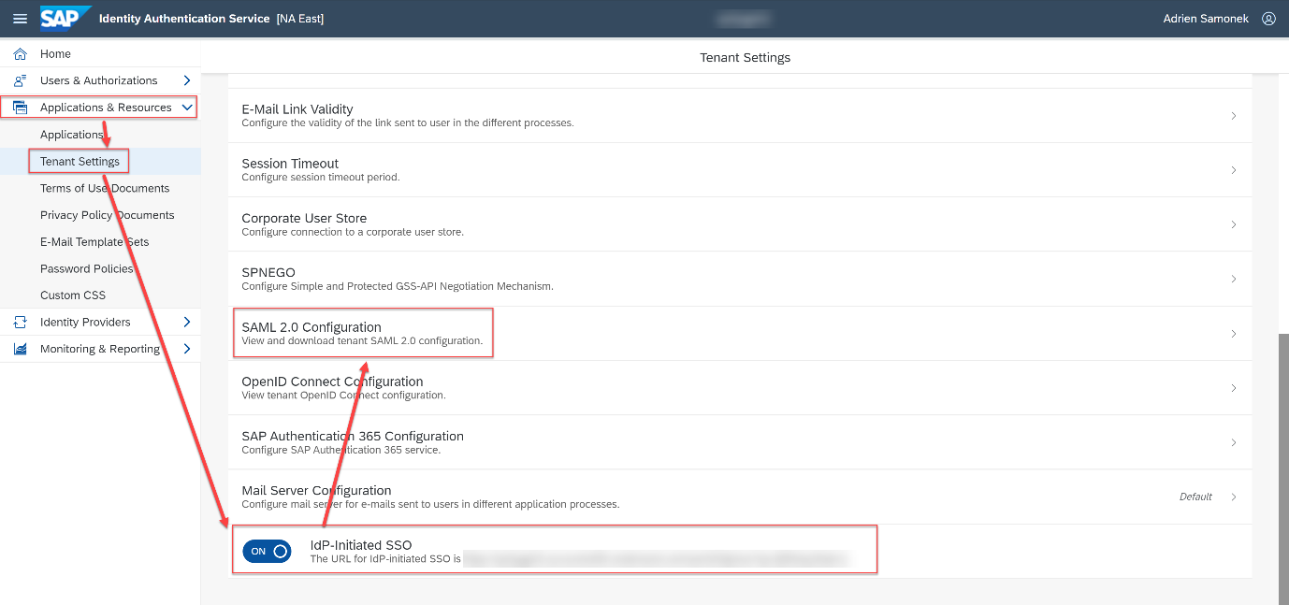
Task: Click 'Configure session timeout period.' description
Action: pyautogui.click(x=321, y=178)
